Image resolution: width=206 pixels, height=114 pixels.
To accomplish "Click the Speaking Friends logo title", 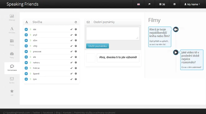I will click(x=22, y=4).
